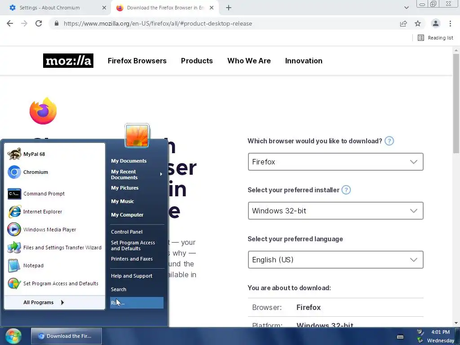Open the Products navigation menu
The image size is (460, 345).
pyautogui.click(x=197, y=61)
